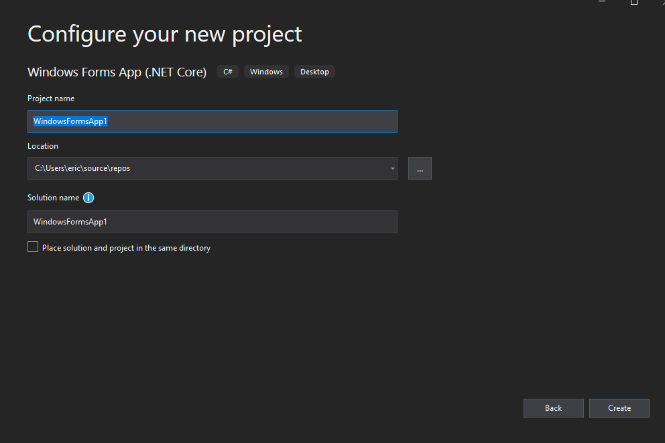Go Back to the template selection
The image size is (665, 443).
coord(553,407)
